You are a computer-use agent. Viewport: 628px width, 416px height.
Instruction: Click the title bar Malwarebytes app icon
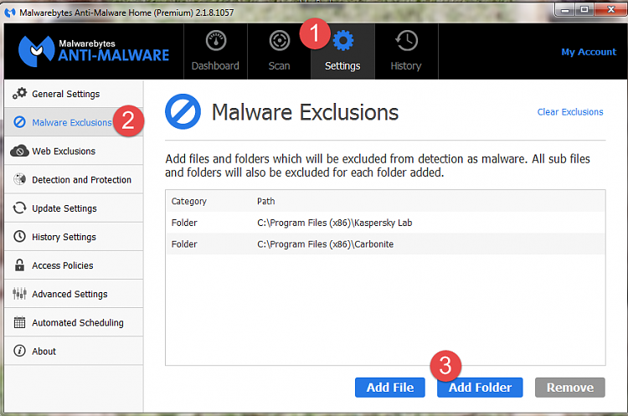pos(9,13)
